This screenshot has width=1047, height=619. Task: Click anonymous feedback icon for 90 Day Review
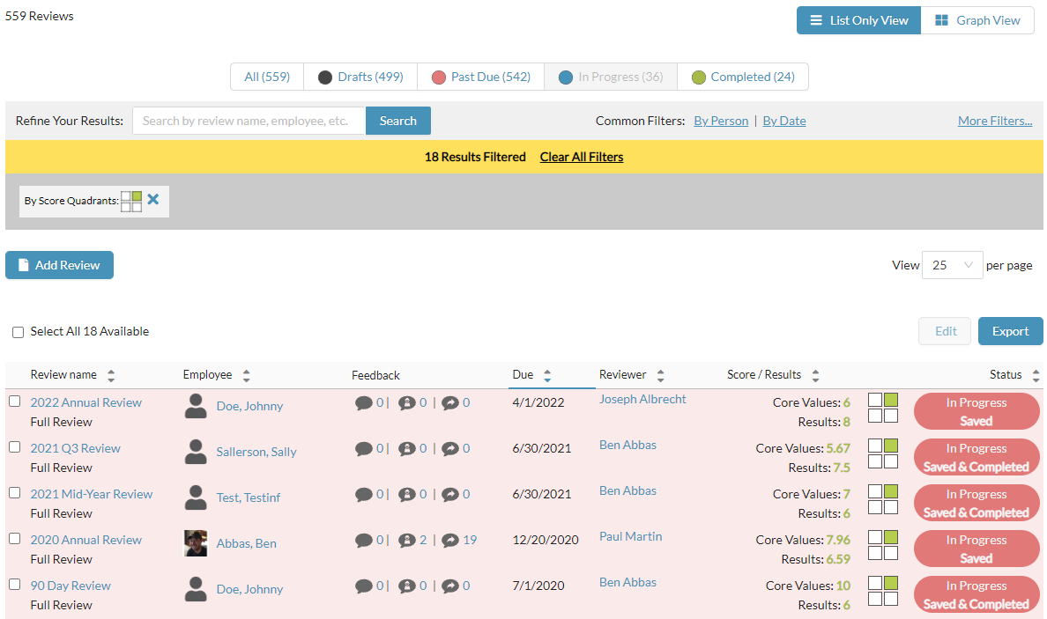click(406, 586)
